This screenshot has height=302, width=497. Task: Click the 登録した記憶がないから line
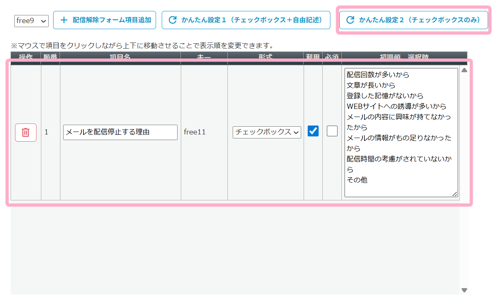385,96
